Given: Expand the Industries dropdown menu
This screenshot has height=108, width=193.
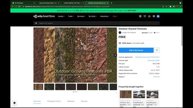Looking at the screenshot, I should pos(105,16).
